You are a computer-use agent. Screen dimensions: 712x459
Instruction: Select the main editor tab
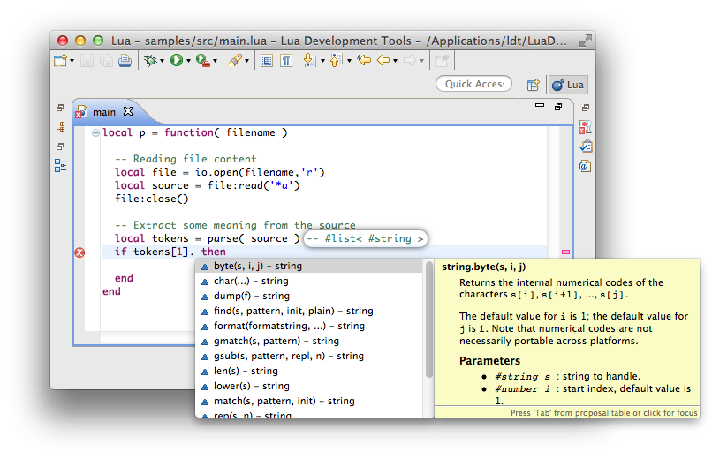104,112
